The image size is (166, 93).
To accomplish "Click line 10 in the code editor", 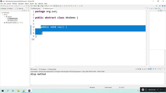I will [90, 39].
